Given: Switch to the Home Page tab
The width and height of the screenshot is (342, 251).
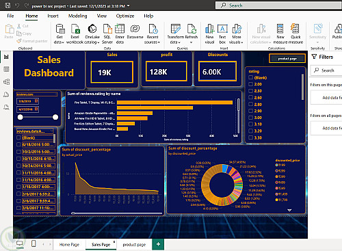Looking at the screenshot, I should (69, 245).
